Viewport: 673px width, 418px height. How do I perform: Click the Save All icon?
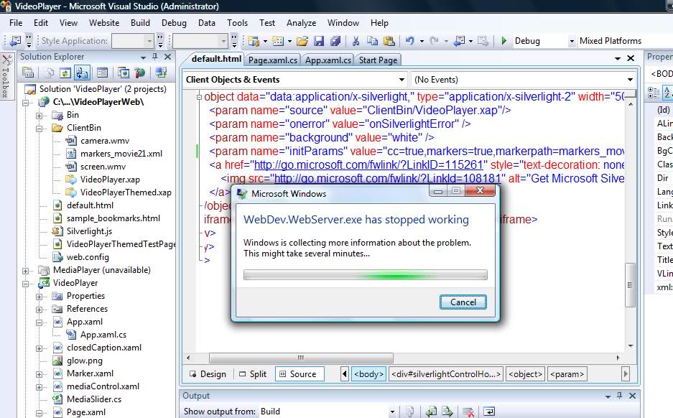(335, 41)
